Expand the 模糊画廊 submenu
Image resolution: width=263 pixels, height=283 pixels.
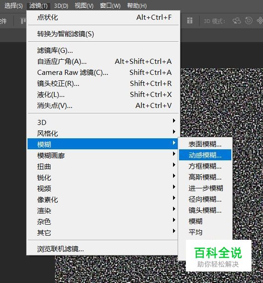(102, 155)
